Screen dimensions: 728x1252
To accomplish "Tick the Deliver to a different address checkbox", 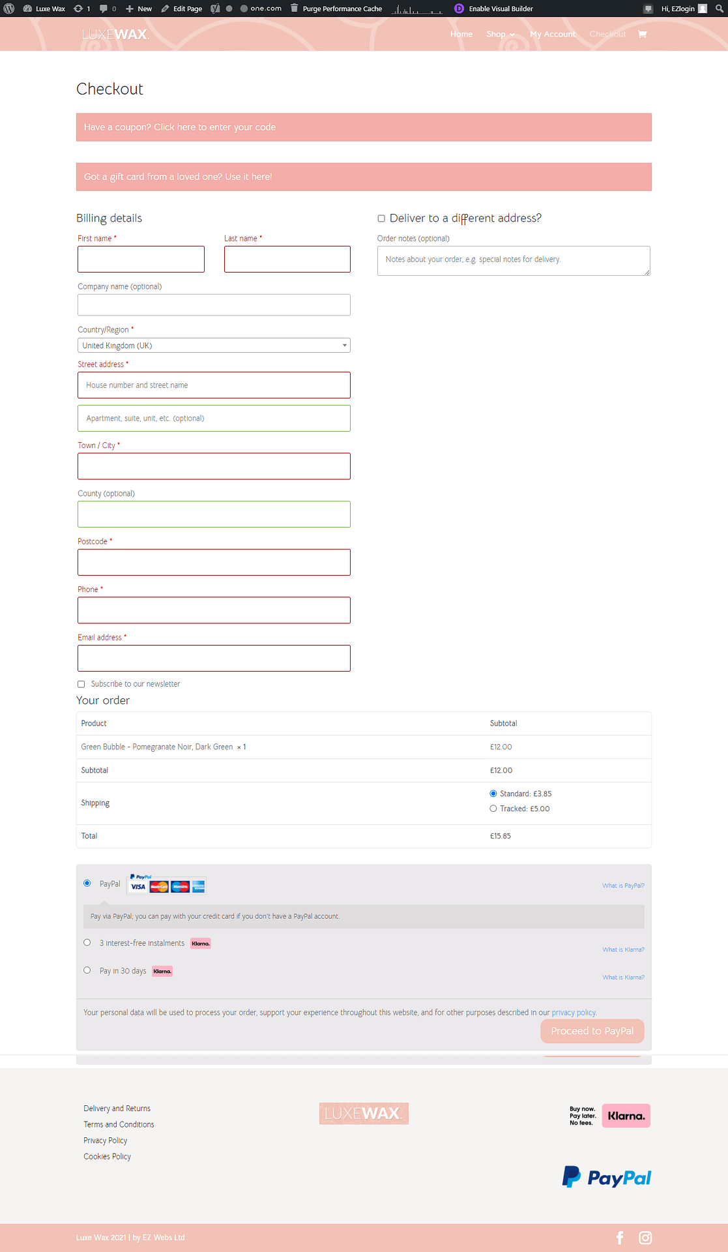I will point(381,218).
